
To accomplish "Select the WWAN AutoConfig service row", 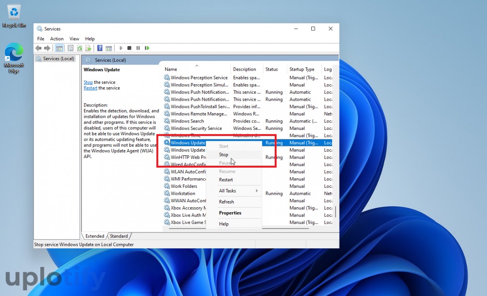I will (x=248, y=201).
